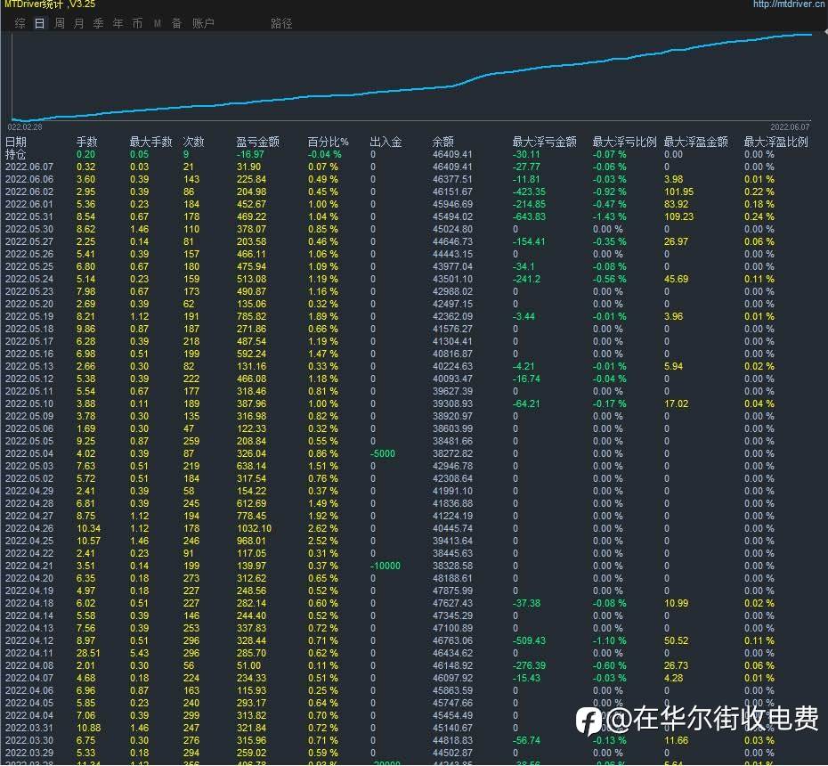
Task: Select the 2022.06.07 row
Action: click(29, 167)
